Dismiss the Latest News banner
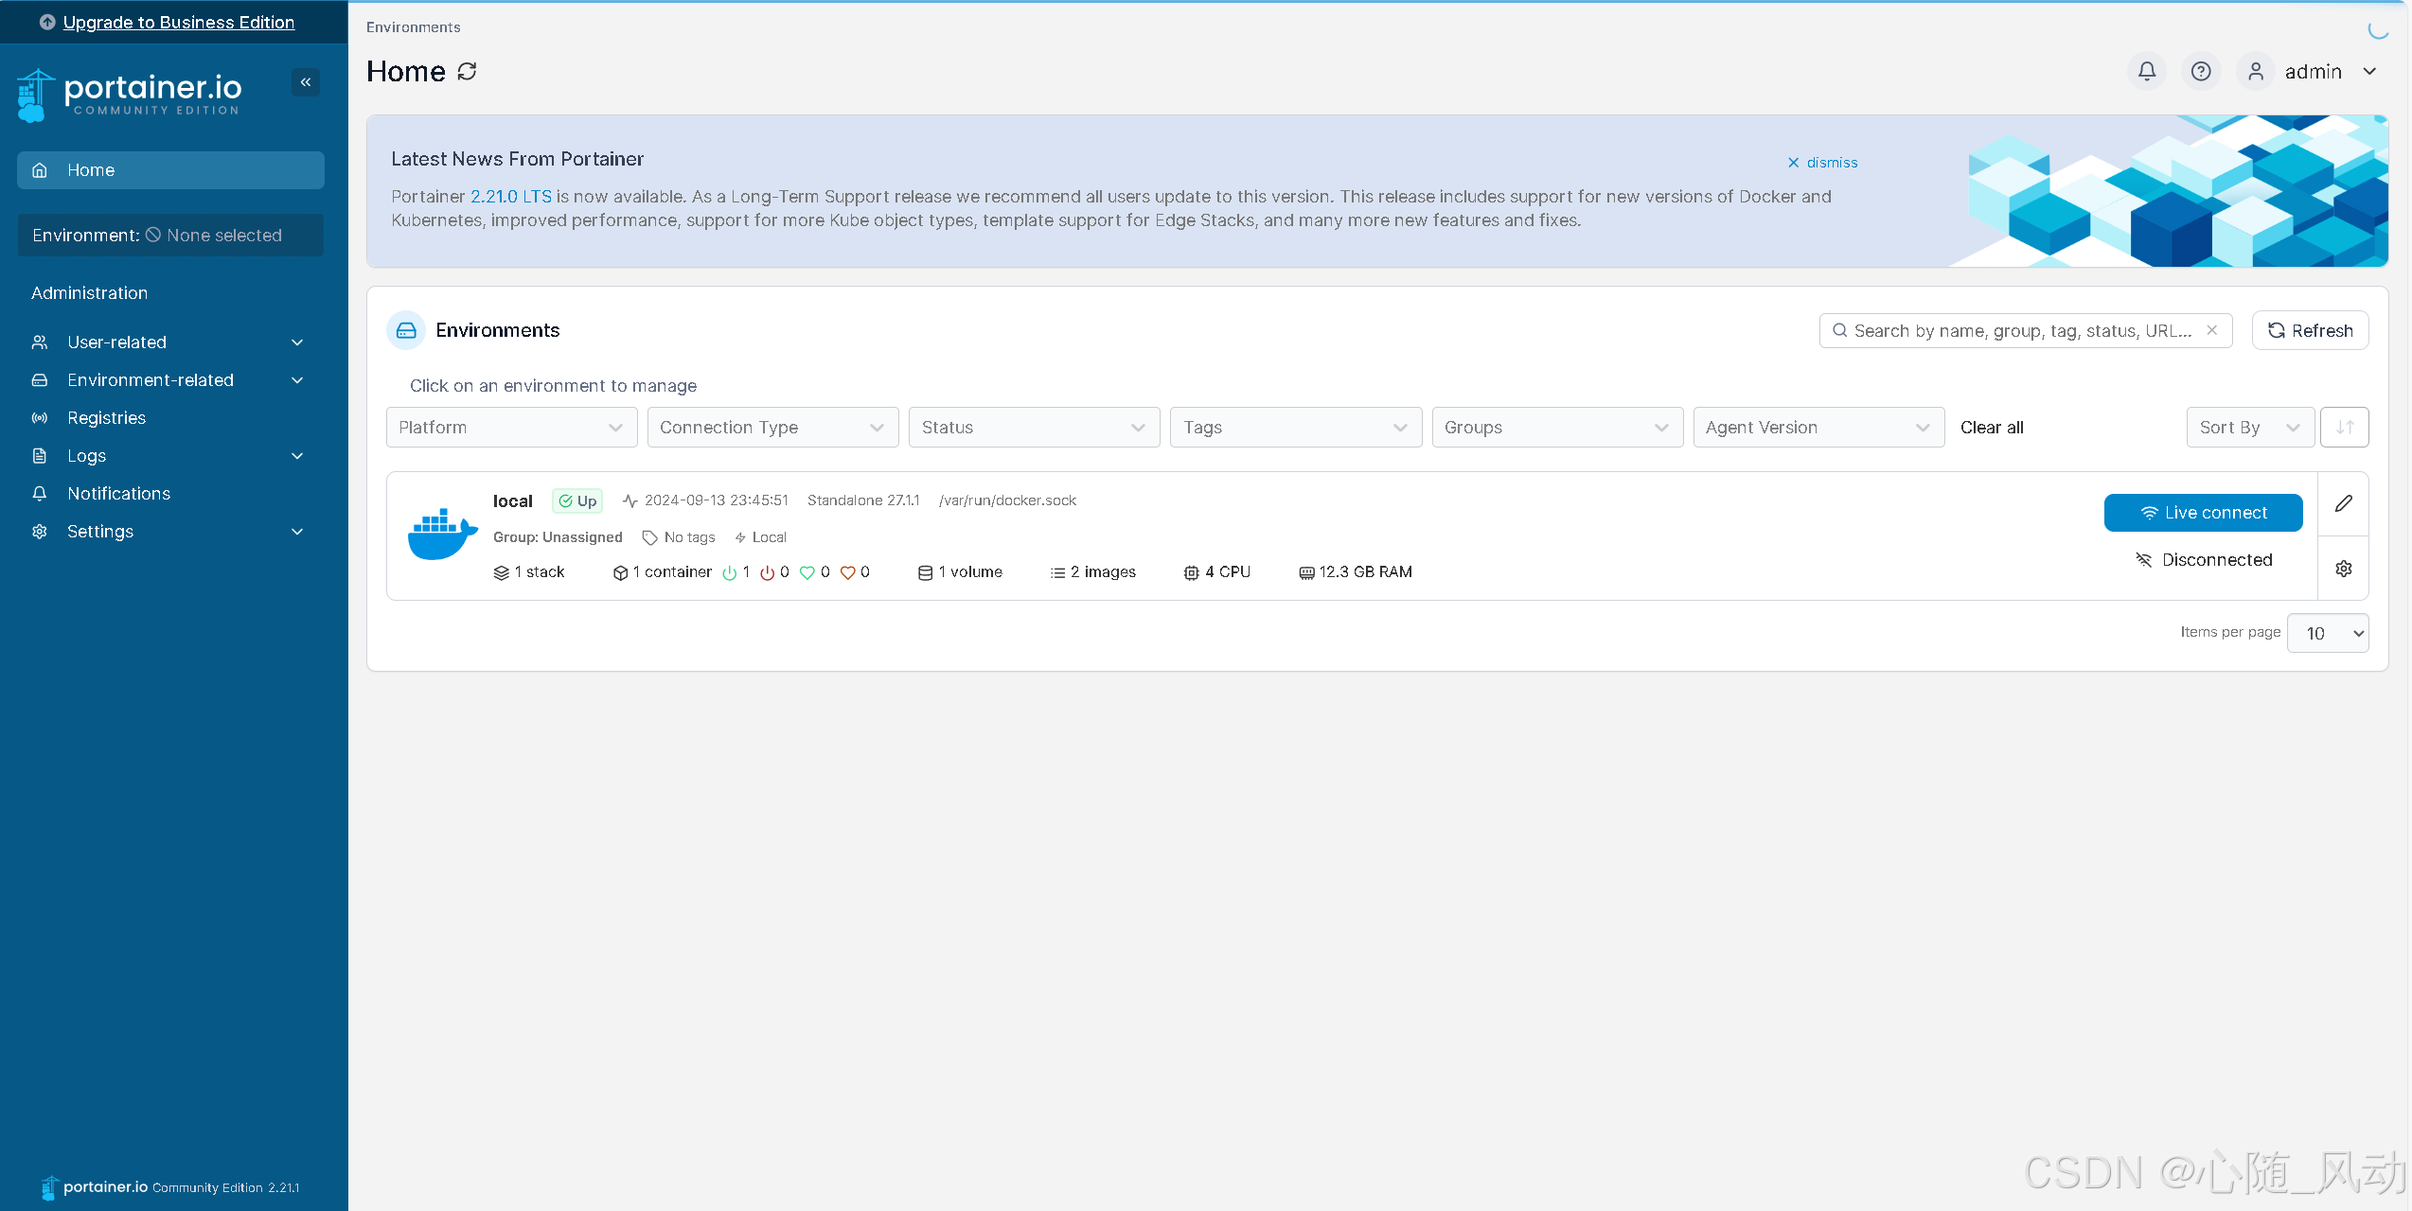Screen dimensions: 2412x1211 (x=1822, y=163)
